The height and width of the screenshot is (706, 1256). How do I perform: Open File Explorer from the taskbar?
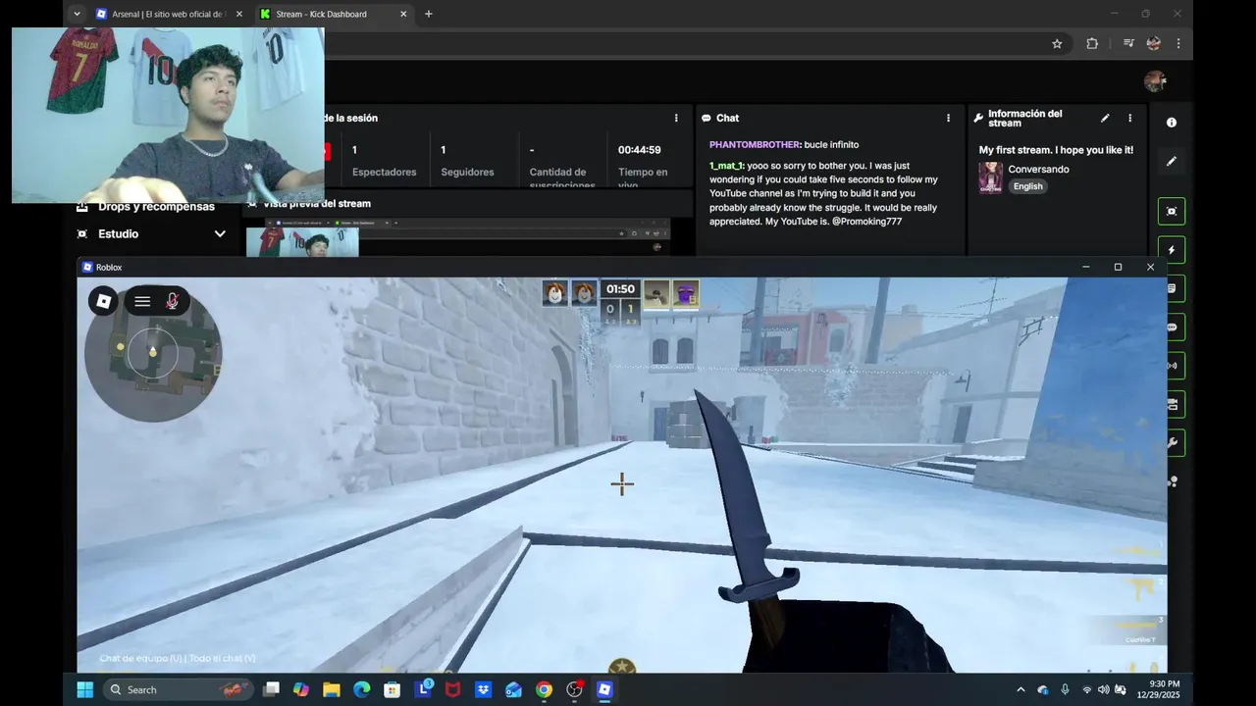coord(332,689)
